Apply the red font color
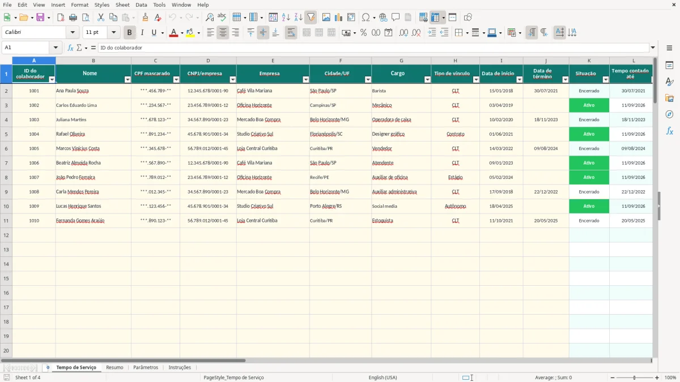This screenshot has width=680, height=382. point(173,33)
